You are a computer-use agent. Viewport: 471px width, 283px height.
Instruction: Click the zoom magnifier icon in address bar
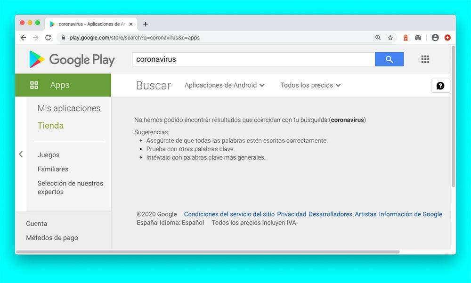pos(378,38)
